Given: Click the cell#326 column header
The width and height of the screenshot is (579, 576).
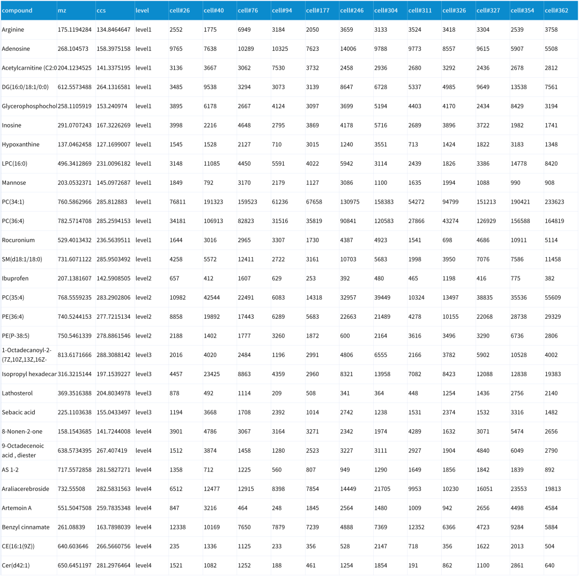Looking at the screenshot, I should pyautogui.click(x=458, y=10).
